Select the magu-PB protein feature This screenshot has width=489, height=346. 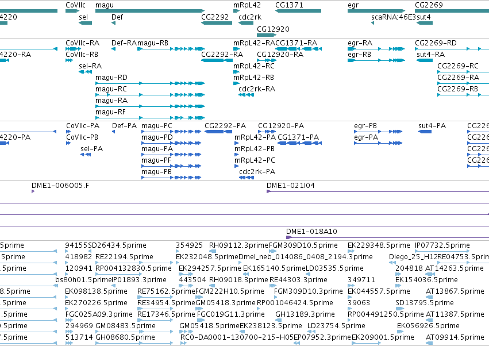[x=171, y=178]
